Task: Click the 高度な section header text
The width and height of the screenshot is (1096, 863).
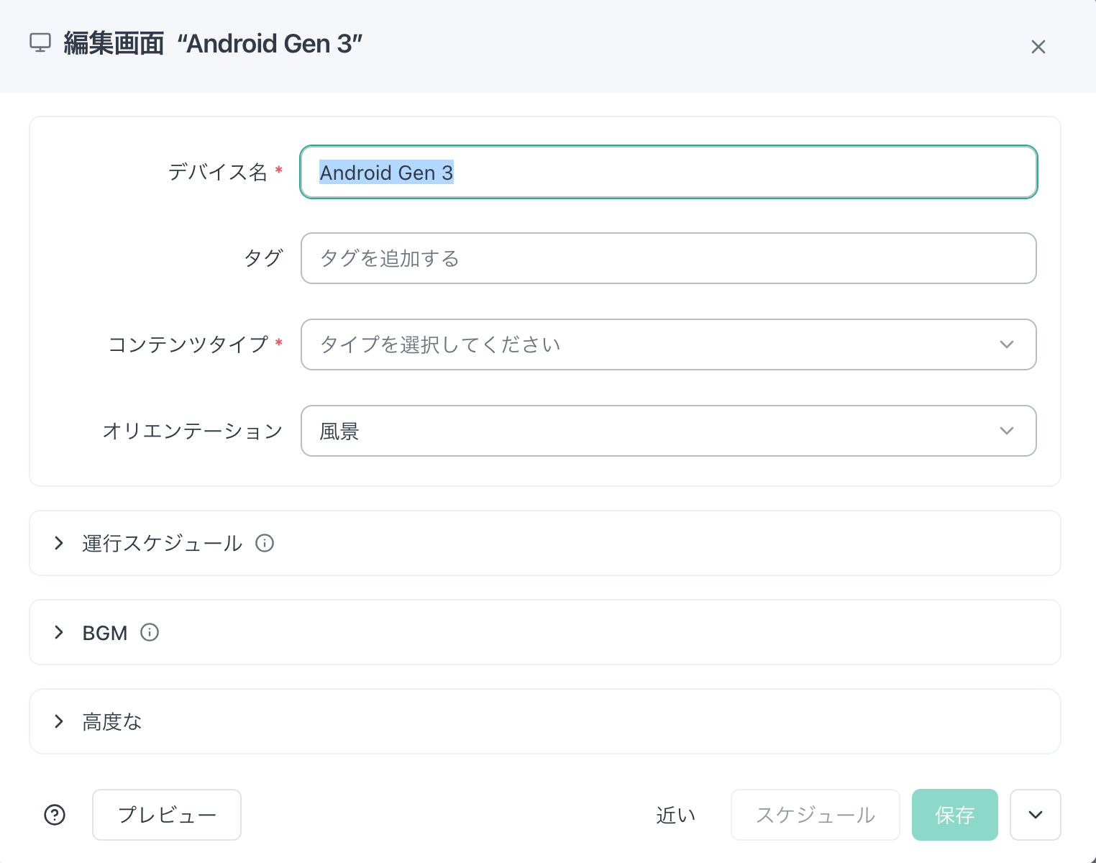Action: tap(112, 721)
